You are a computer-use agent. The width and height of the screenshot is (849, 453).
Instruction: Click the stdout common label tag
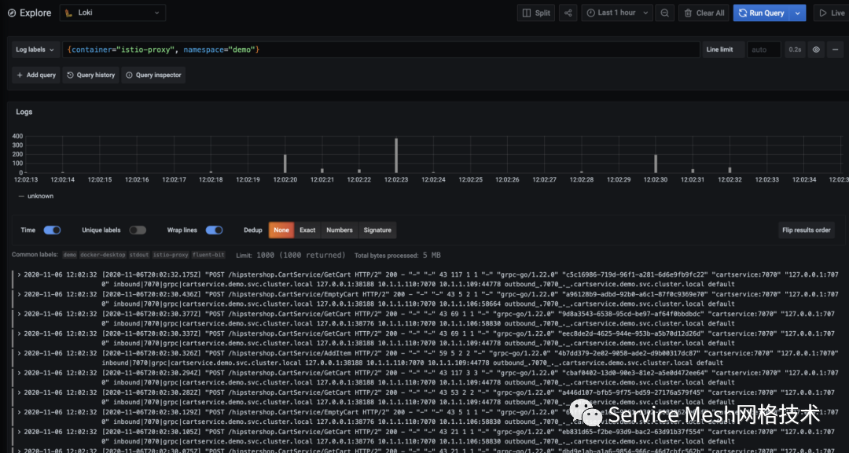[x=139, y=255]
